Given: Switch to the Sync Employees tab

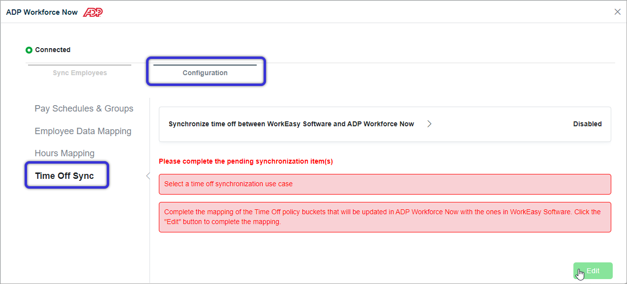Looking at the screenshot, I should pyautogui.click(x=80, y=73).
